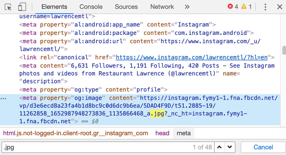The image size is (286, 155).
Task: Switch to the Console tab
Action: [x=91, y=7]
